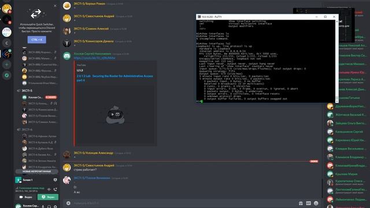Add a server with the plus icon
370x208 pixels.
6,64
